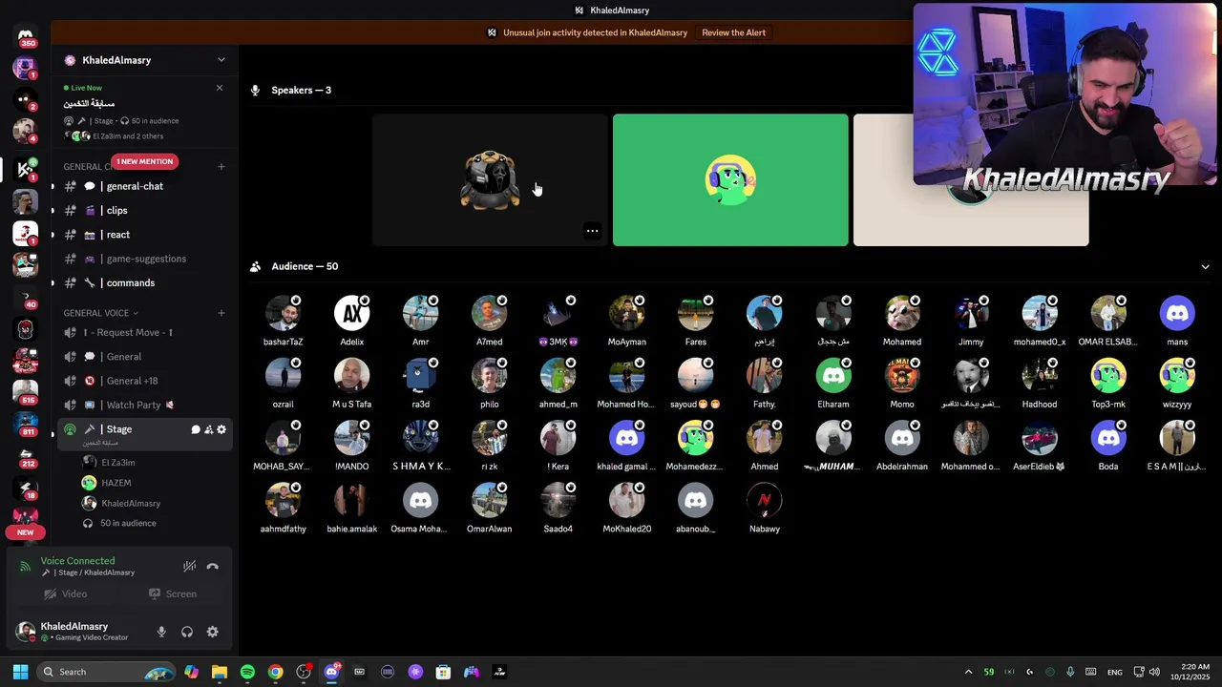Image resolution: width=1222 pixels, height=687 pixels.
Task: Open the react channel
Action: click(x=143, y=235)
